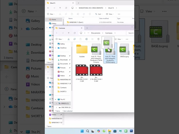Switch to the Short'S tab
Viewport: 179px width, 134px height.
click(60, 3)
